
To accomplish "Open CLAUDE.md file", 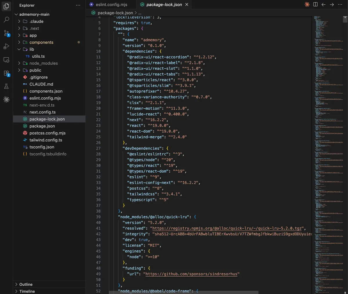I will (x=49, y=84).
